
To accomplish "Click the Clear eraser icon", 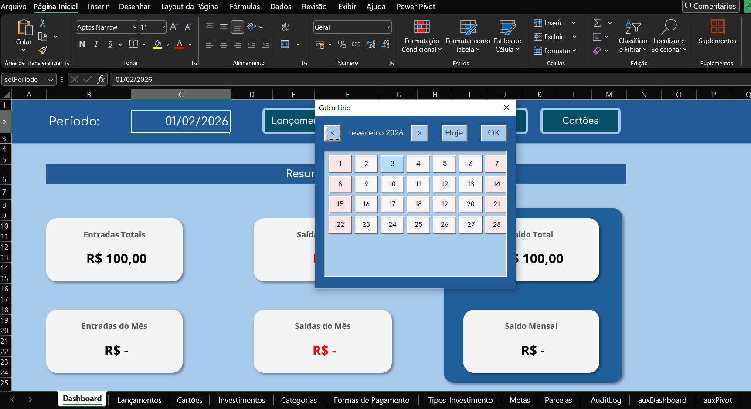I will click(597, 51).
